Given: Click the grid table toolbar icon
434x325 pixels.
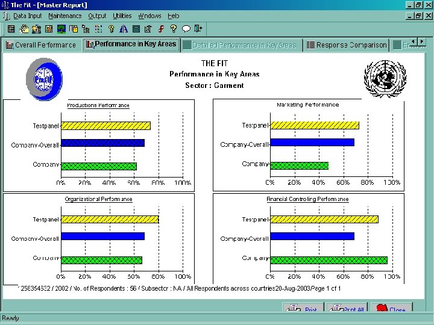Looking at the screenshot, I should pos(11,29).
